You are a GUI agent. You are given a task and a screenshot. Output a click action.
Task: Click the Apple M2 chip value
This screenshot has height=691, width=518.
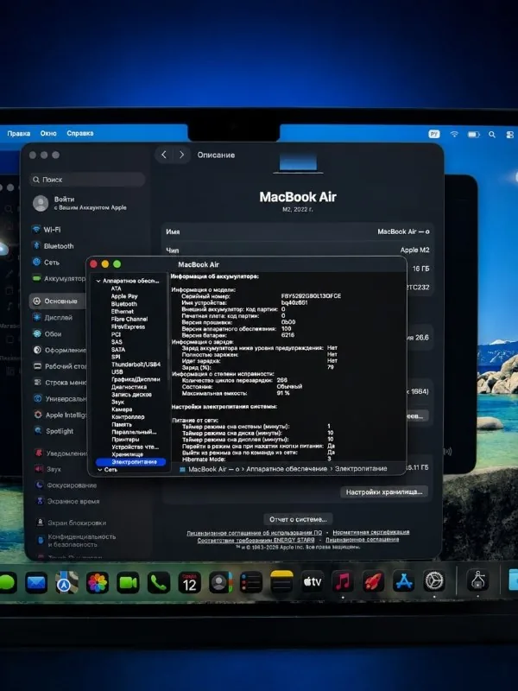tap(414, 250)
